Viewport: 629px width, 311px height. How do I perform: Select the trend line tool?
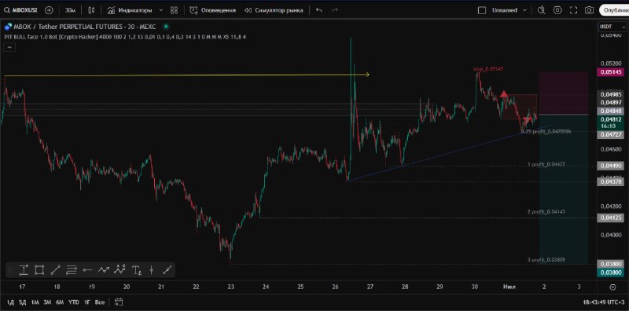[55, 270]
